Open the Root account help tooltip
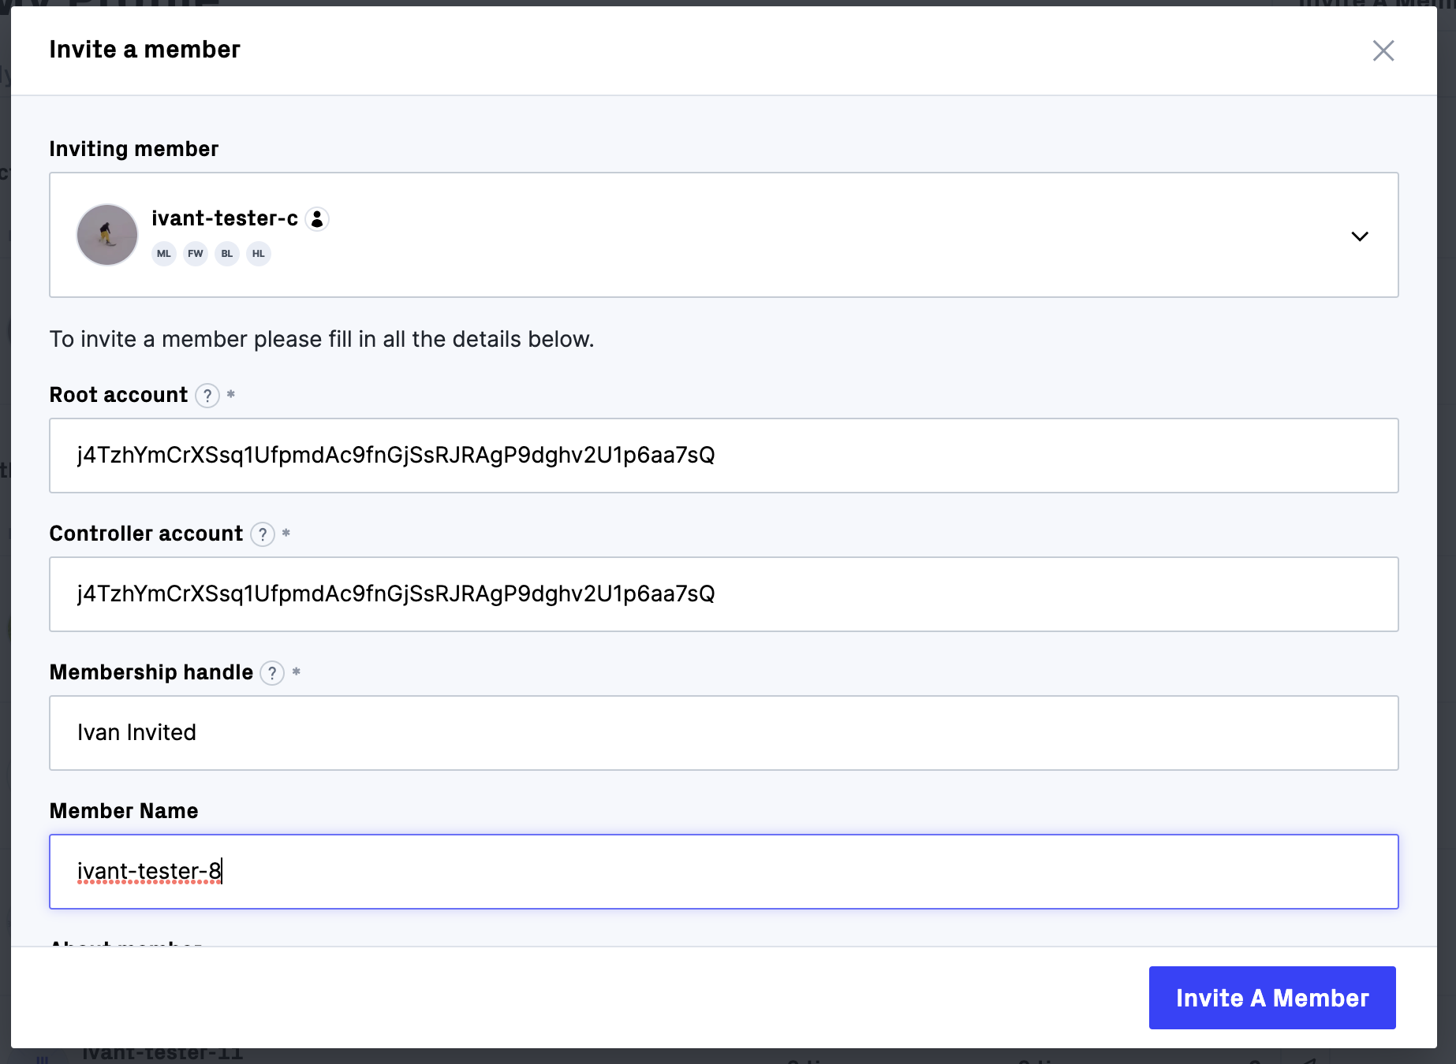This screenshot has height=1064, width=1456. 207,396
